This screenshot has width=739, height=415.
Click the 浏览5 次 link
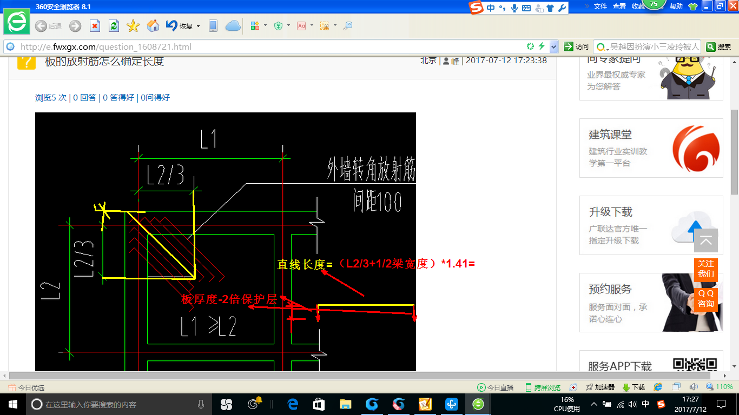[x=51, y=97]
